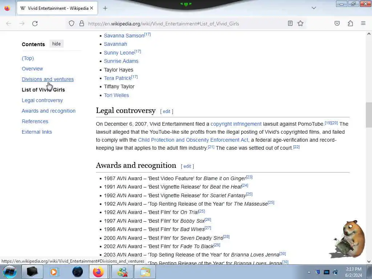Open citation [24] for Beat the Heat
The width and height of the screenshot is (372, 279).
coord(245,185)
